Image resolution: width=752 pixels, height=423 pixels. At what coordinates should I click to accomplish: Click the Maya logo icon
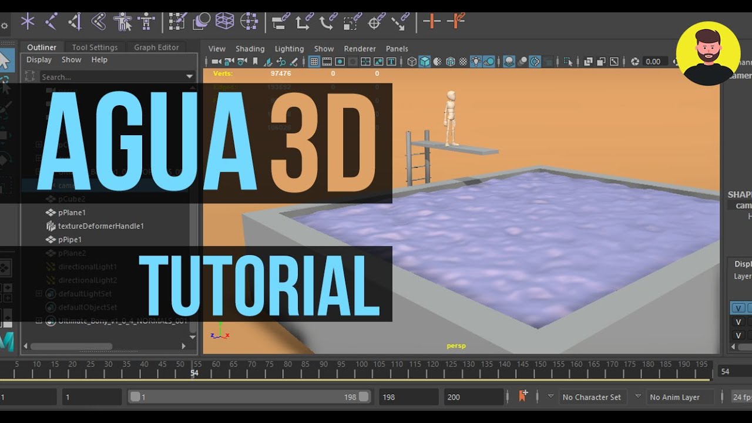pyautogui.click(x=6, y=342)
